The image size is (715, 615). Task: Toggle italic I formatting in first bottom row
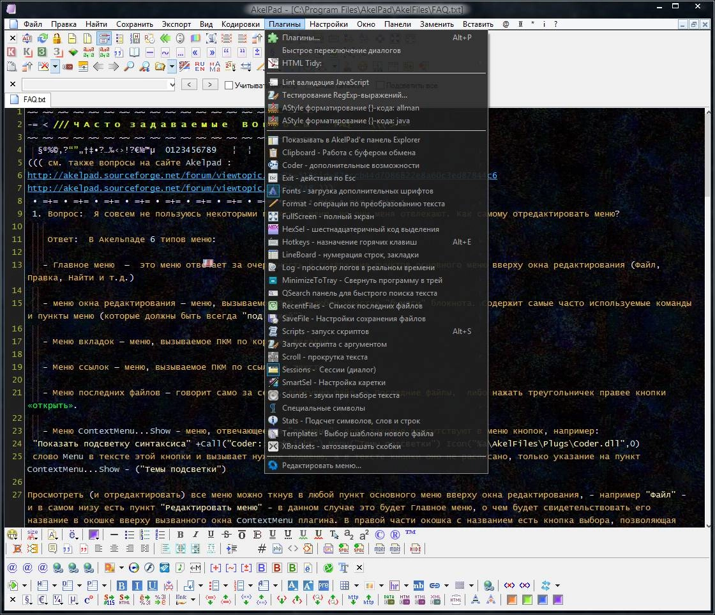click(x=195, y=535)
